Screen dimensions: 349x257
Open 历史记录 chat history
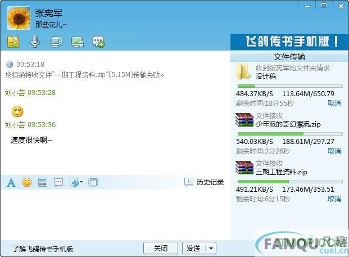204,182
